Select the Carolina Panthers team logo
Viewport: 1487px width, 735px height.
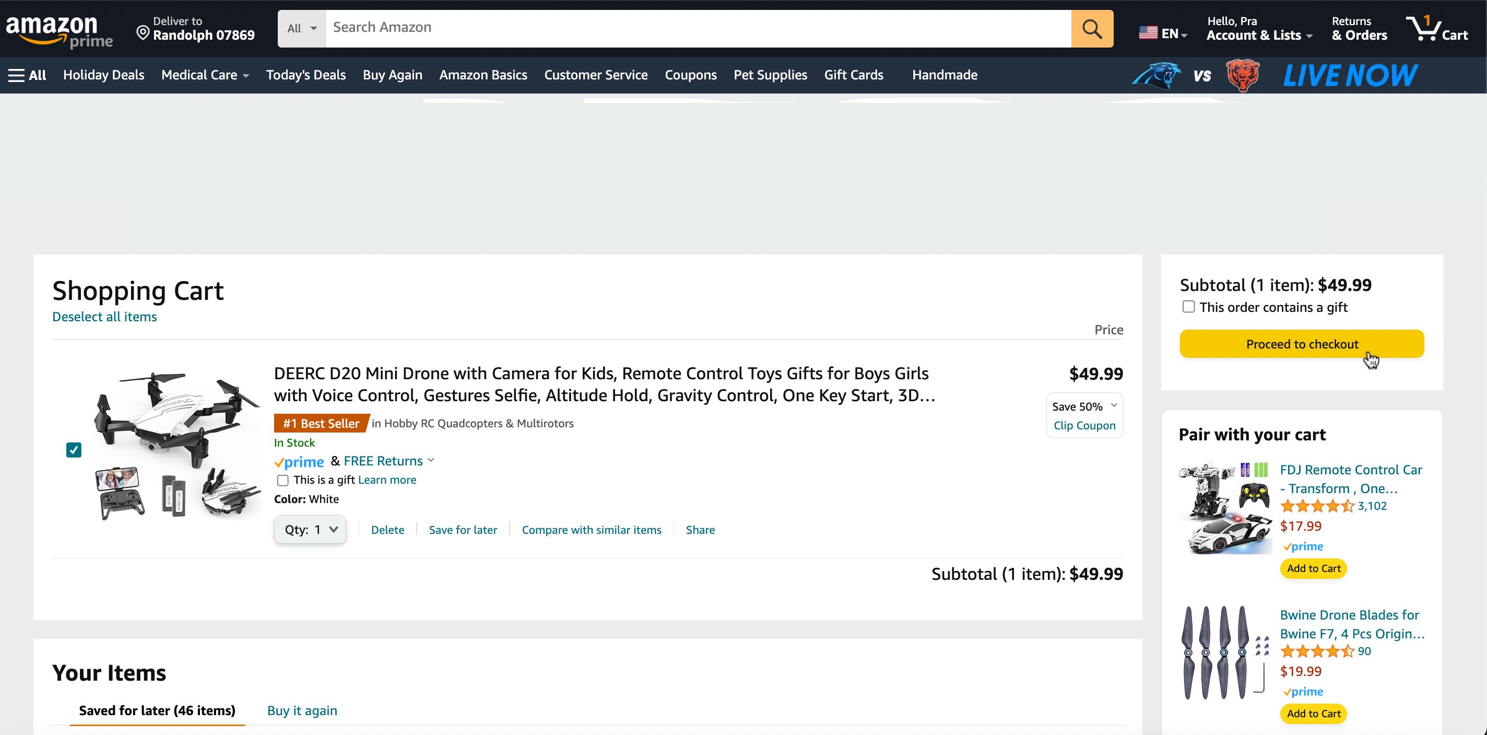[1154, 75]
